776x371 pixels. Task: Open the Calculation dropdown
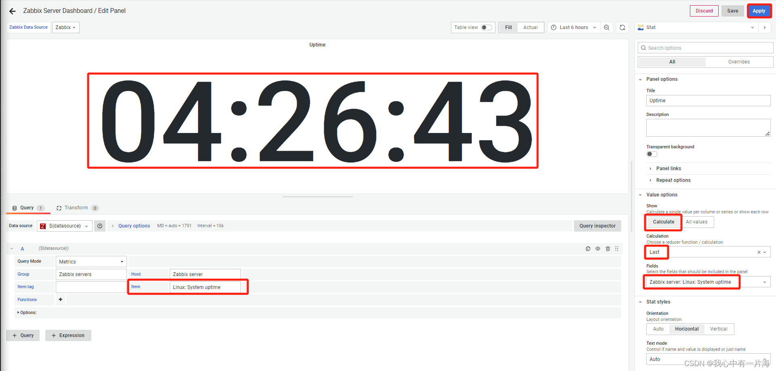pos(708,252)
